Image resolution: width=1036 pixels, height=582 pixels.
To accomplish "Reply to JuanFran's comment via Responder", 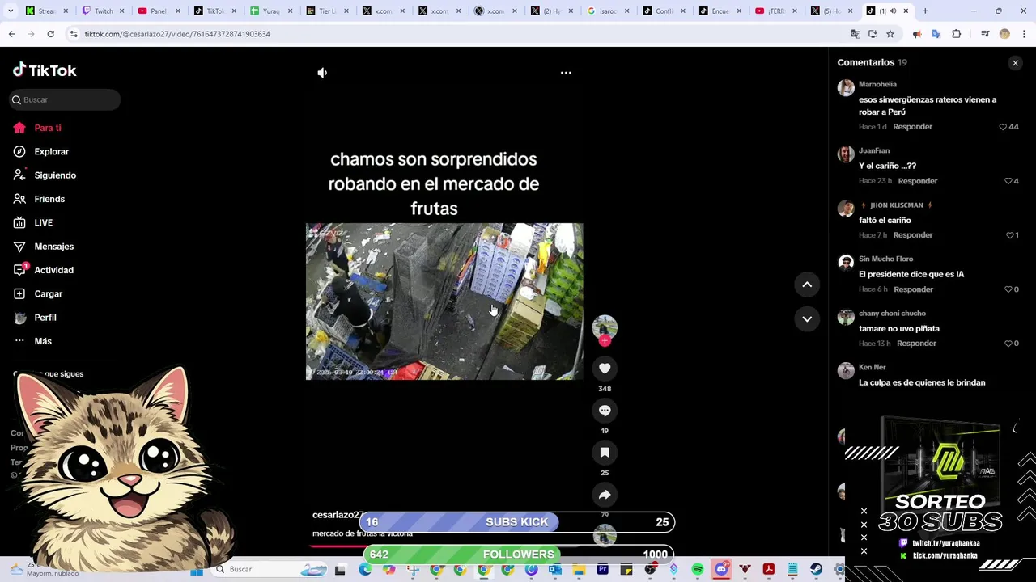I will pos(918,181).
